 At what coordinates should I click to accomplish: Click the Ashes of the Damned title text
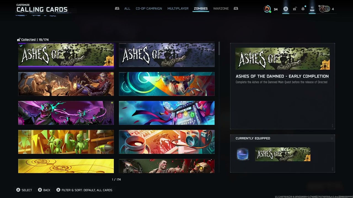282,76
